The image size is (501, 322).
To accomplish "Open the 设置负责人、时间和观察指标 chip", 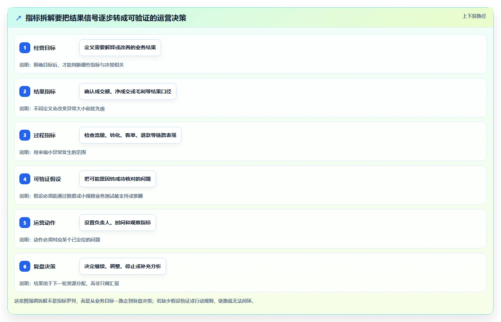I will pos(118,223).
